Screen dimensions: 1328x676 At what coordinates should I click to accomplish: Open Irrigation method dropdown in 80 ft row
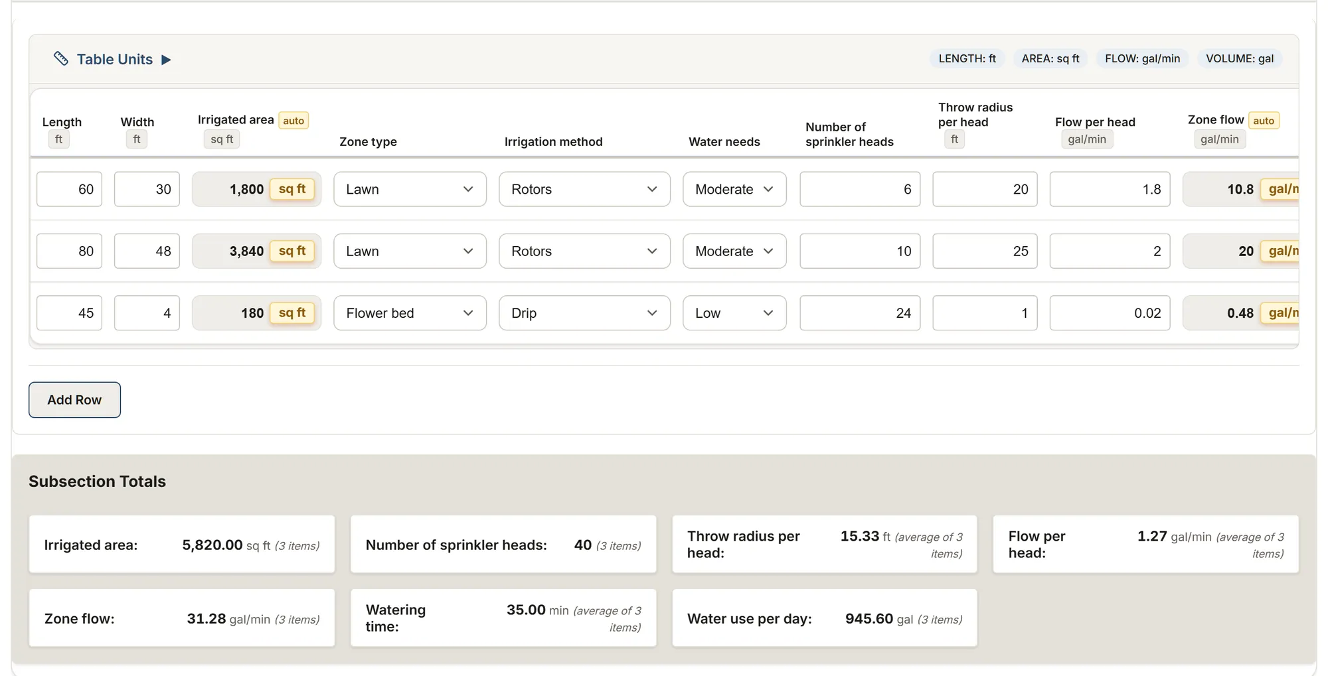[584, 251]
